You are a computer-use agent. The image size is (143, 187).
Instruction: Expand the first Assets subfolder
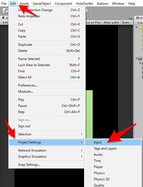[x=140, y=63]
